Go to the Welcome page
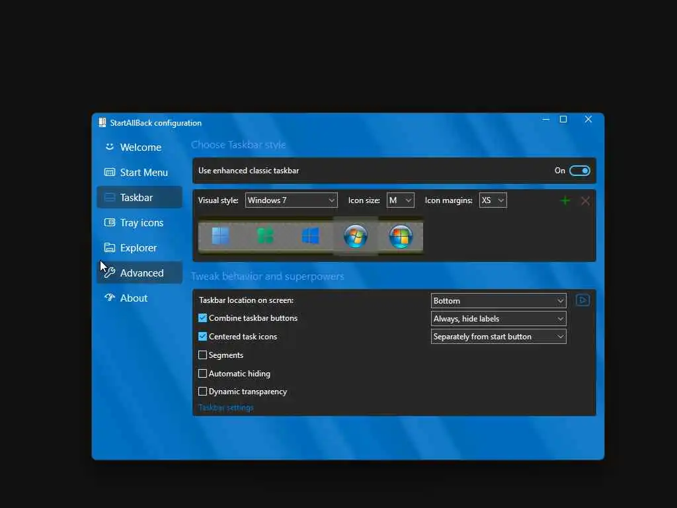The width and height of the screenshot is (677, 508). pos(139,148)
